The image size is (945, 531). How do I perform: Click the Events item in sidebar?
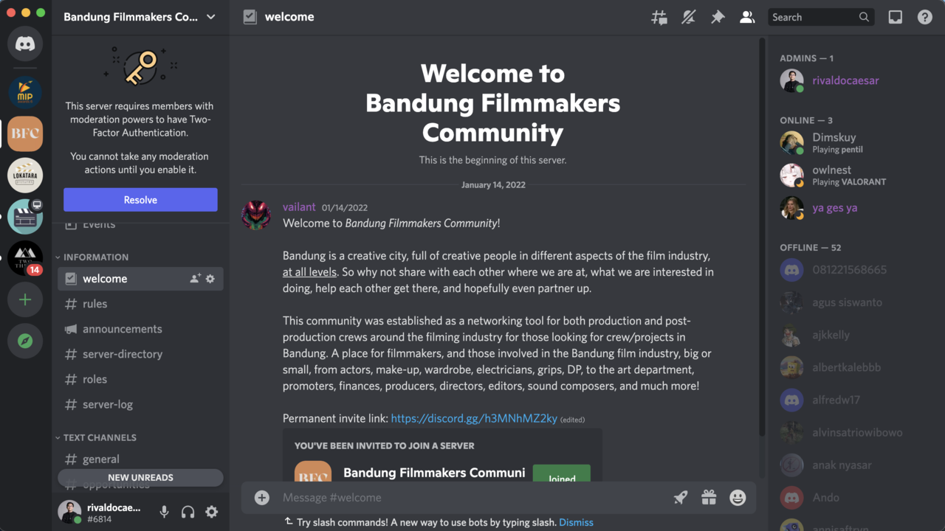coord(140,224)
